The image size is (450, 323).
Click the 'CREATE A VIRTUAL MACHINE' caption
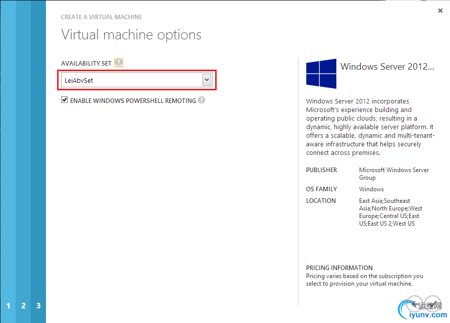(x=102, y=17)
